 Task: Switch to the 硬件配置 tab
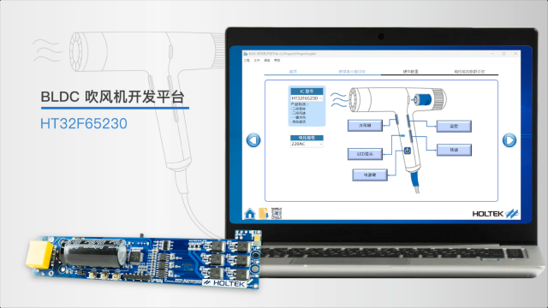pyautogui.click(x=410, y=71)
